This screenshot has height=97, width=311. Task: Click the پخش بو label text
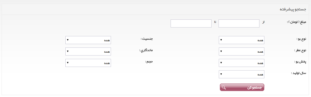300,62
